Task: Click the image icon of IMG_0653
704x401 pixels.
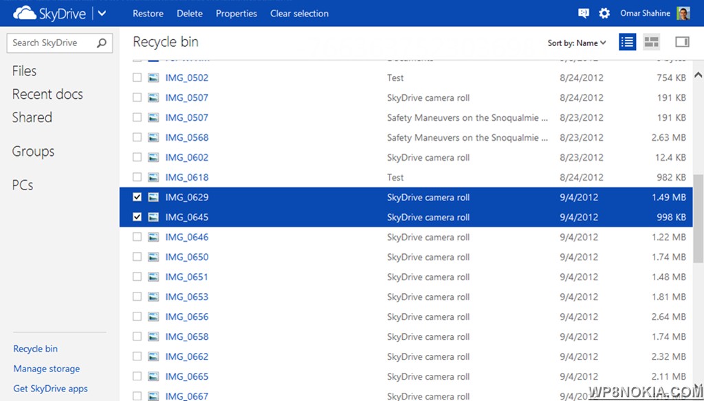Action: (x=153, y=297)
